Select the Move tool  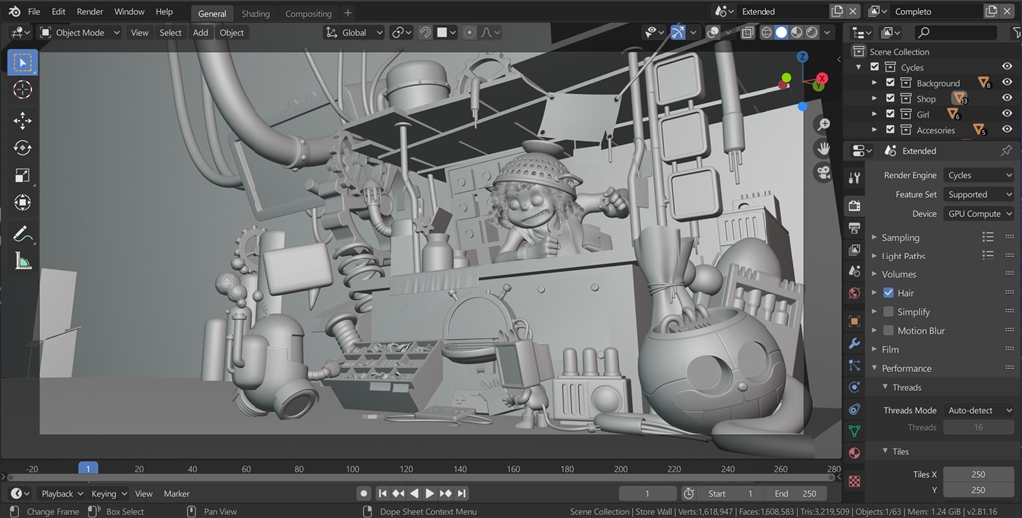pyautogui.click(x=22, y=120)
